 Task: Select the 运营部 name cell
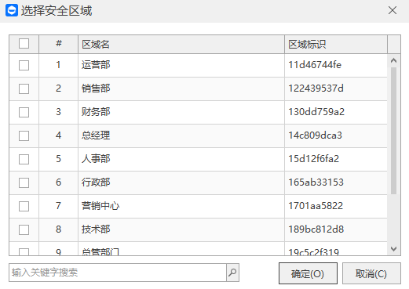point(181,65)
